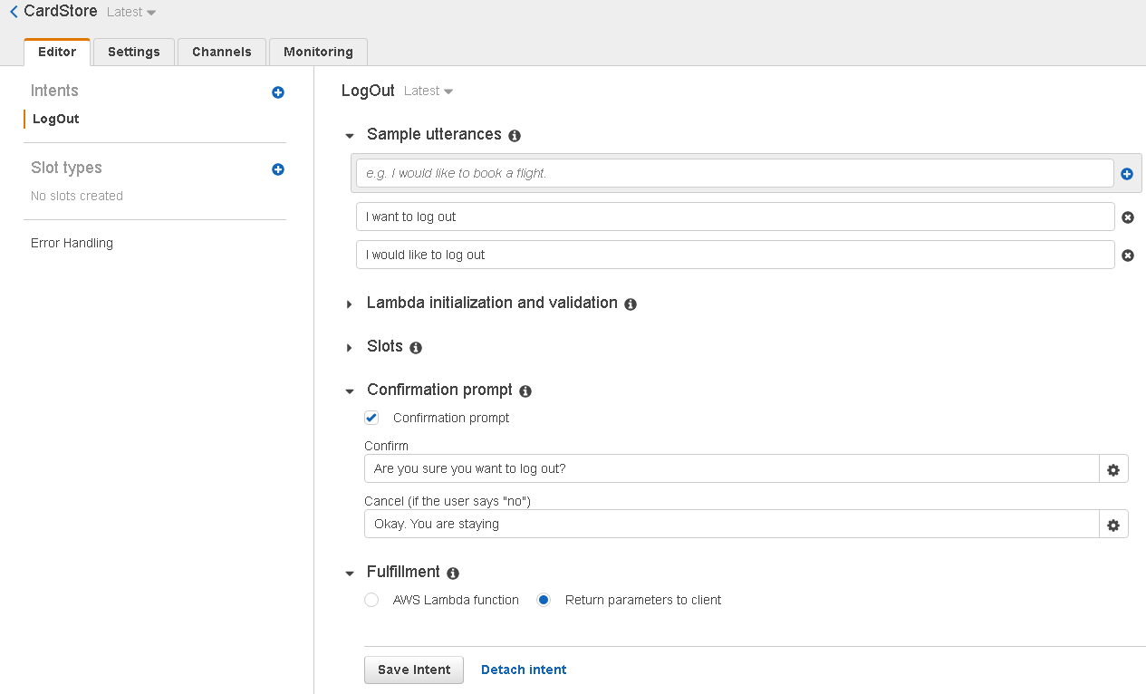Open the Monitoring tab
Image resolution: width=1146 pixels, height=694 pixels.
click(318, 52)
